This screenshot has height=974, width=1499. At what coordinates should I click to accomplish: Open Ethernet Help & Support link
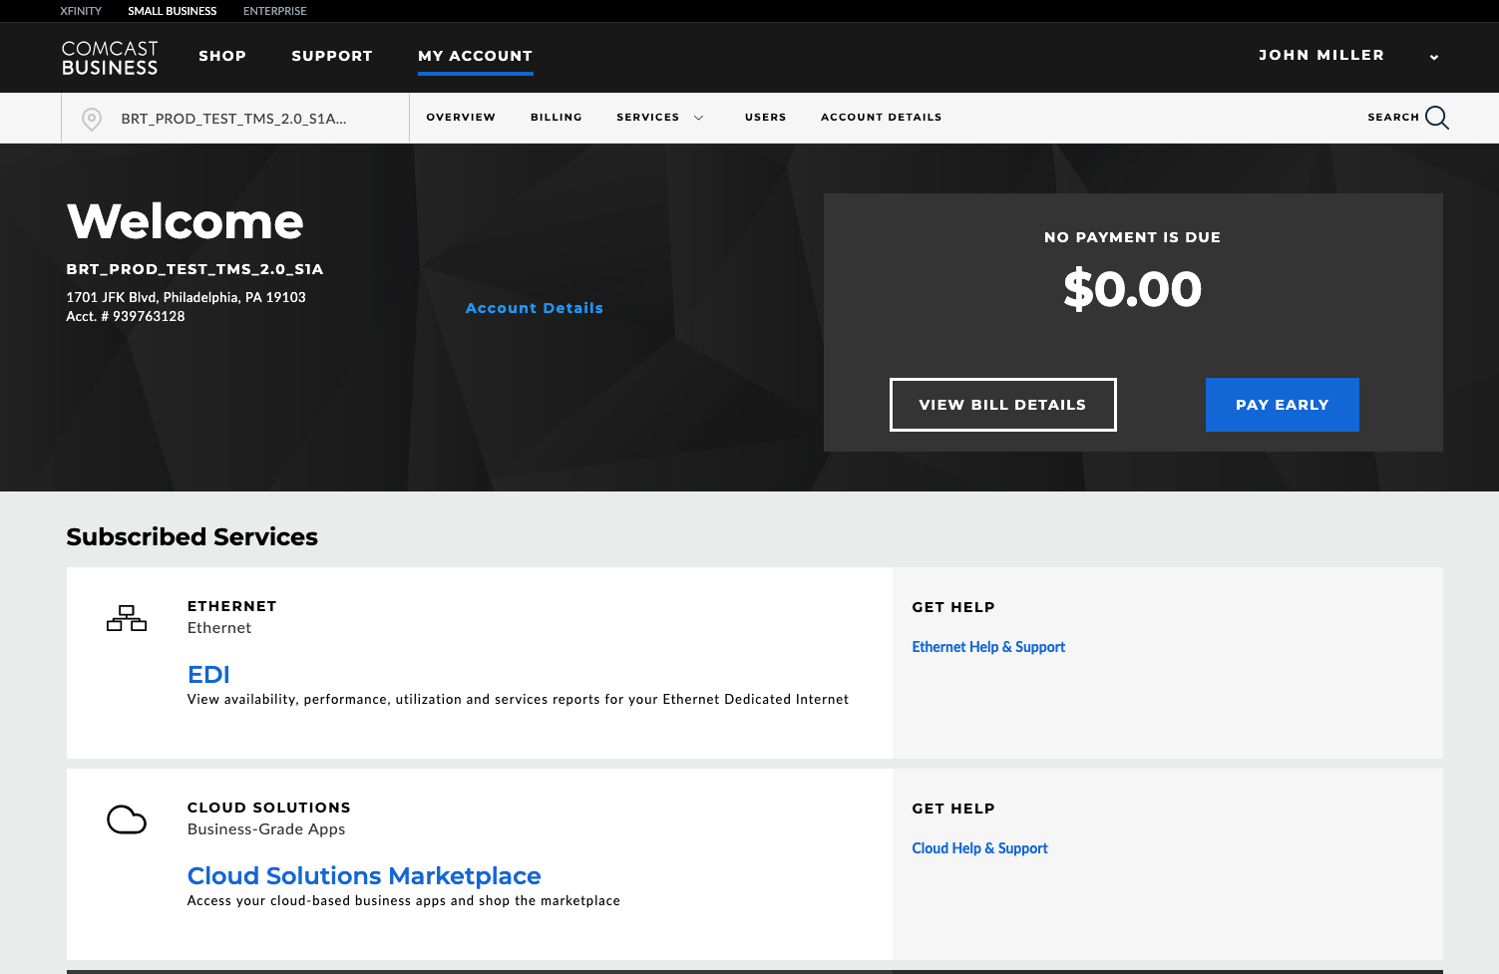click(988, 647)
